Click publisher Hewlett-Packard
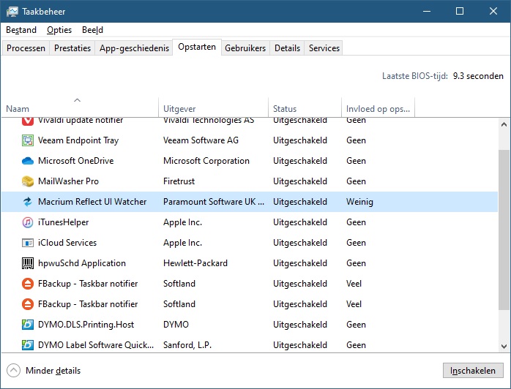The height and width of the screenshot is (389, 511). [195, 263]
